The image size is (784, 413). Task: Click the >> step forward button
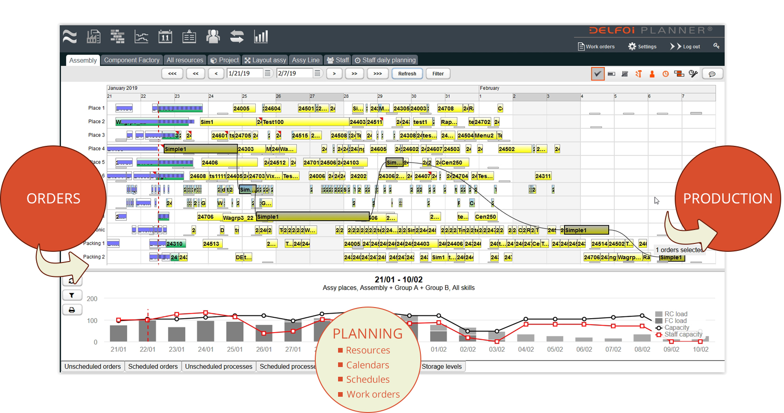pos(354,73)
